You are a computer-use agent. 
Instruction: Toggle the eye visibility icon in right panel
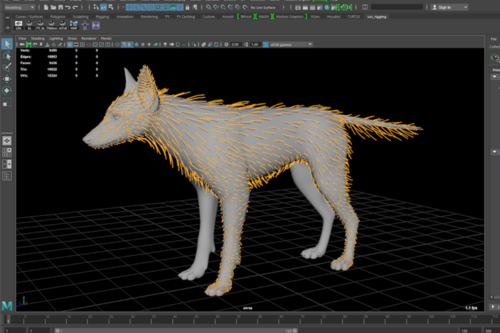(495, 58)
